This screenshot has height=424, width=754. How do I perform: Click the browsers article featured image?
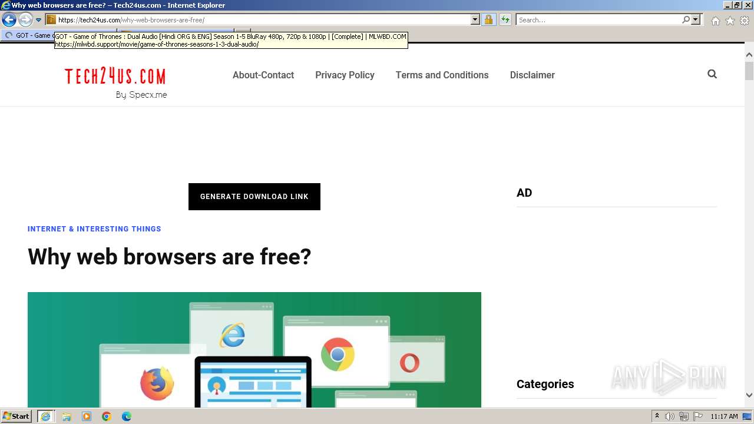pyautogui.click(x=254, y=350)
